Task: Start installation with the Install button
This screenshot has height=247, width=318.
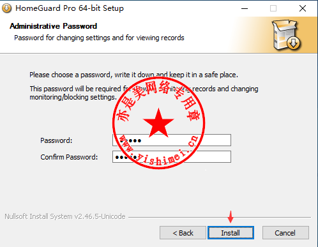Action: (x=231, y=233)
